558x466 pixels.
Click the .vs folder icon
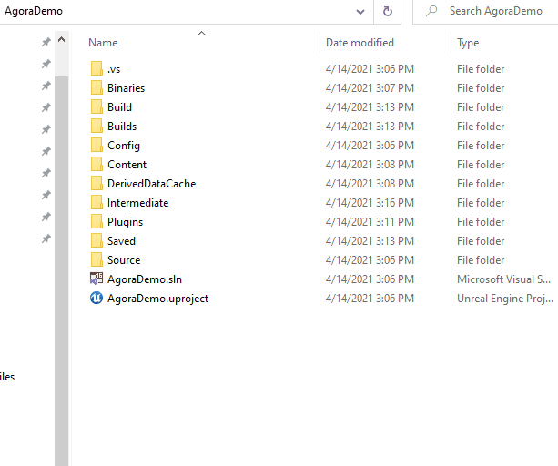(x=96, y=68)
